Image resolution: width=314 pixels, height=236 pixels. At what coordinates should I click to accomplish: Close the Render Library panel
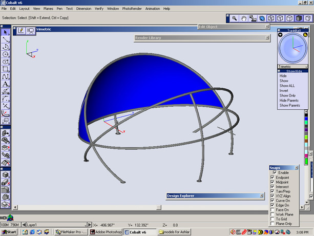(267, 37)
